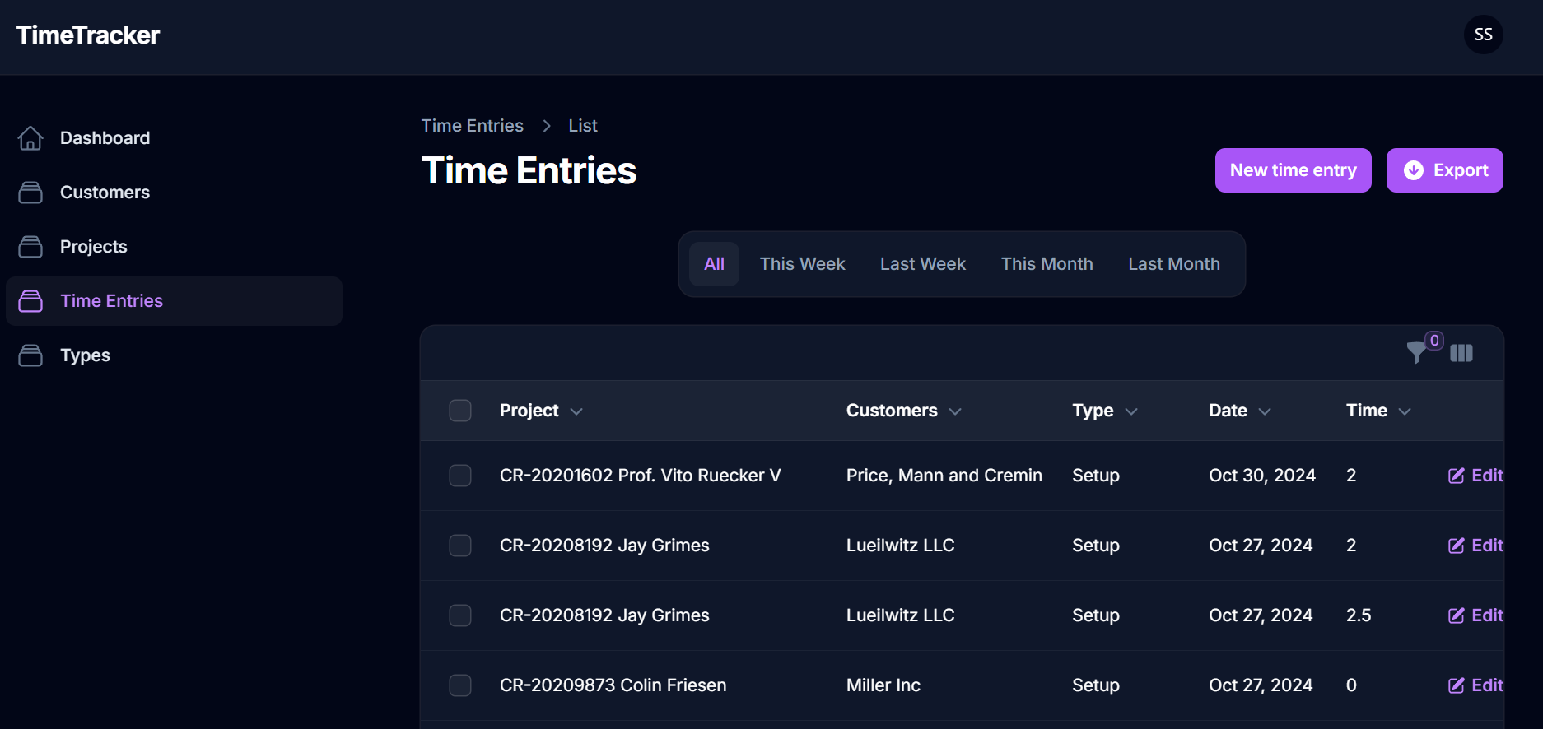Click the Types sidebar icon
This screenshot has width=1543, height=729.
coord(30,355)
